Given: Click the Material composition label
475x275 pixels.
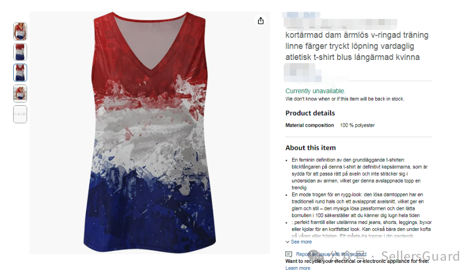Looking at the screenshot, I should (x=309, y=125).
